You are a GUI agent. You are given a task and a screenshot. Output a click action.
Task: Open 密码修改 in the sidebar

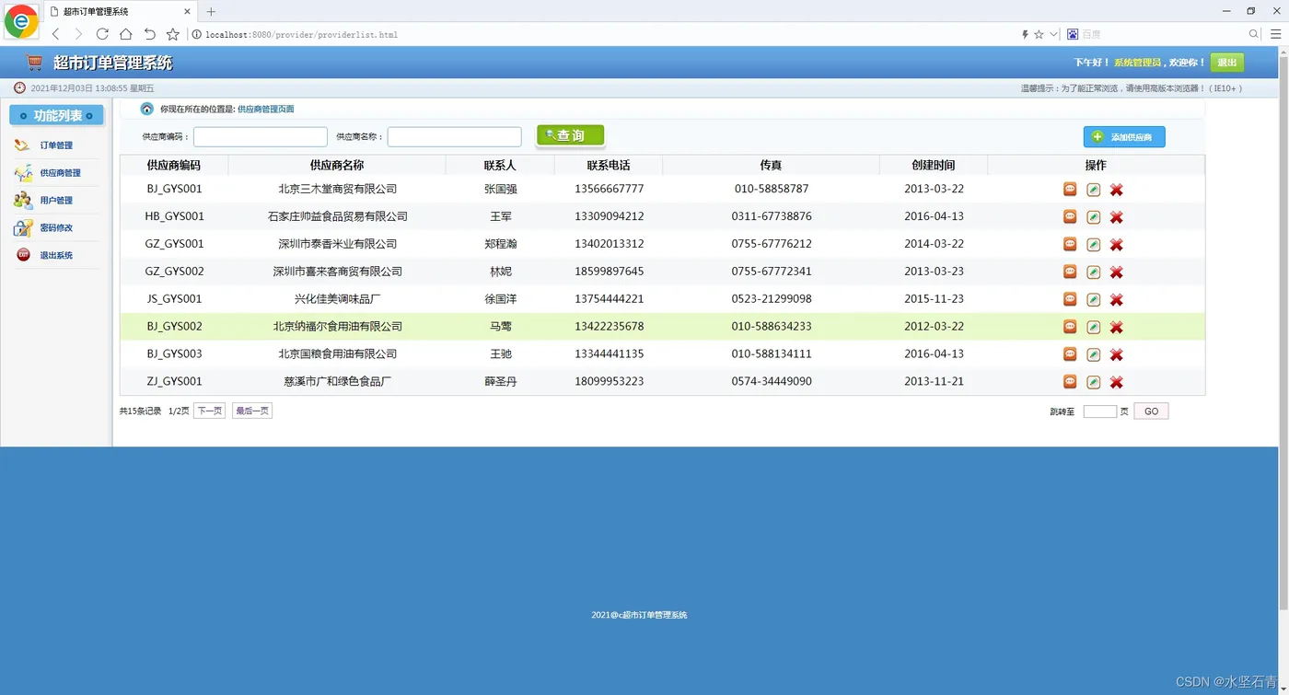pos(56,228)
